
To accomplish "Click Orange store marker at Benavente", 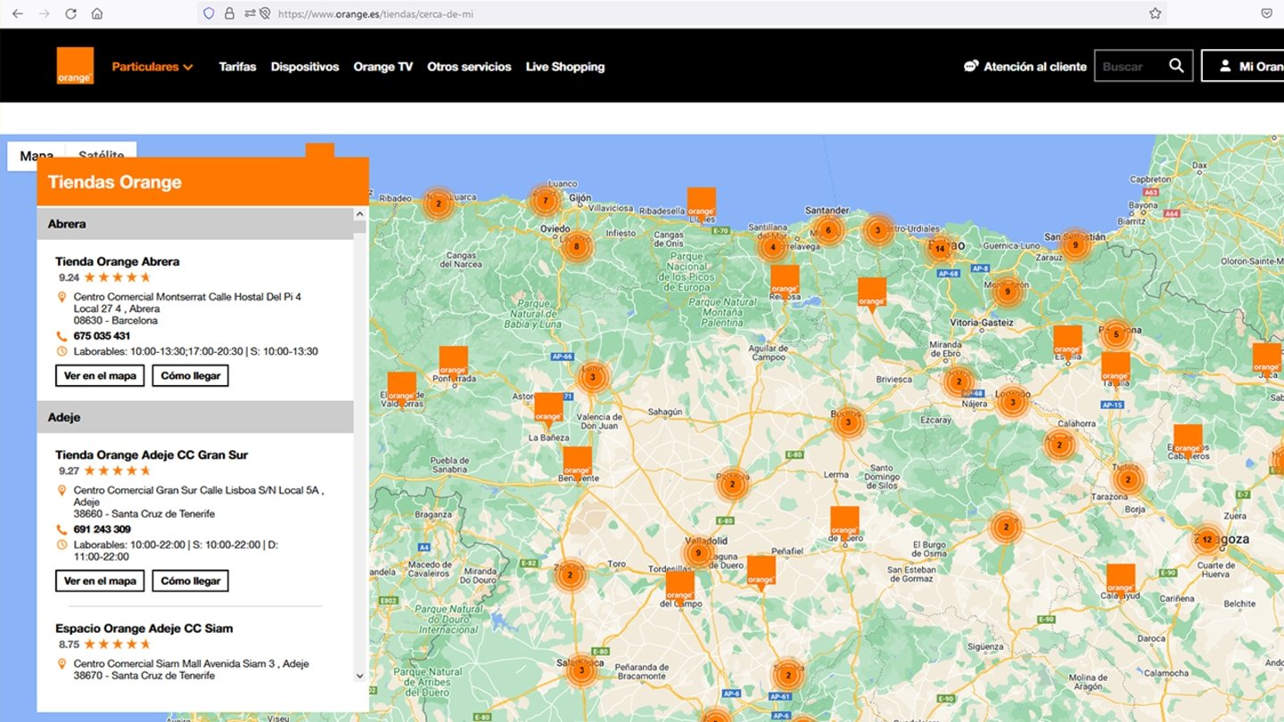I will pyautogui.click(x=577, y=463).
